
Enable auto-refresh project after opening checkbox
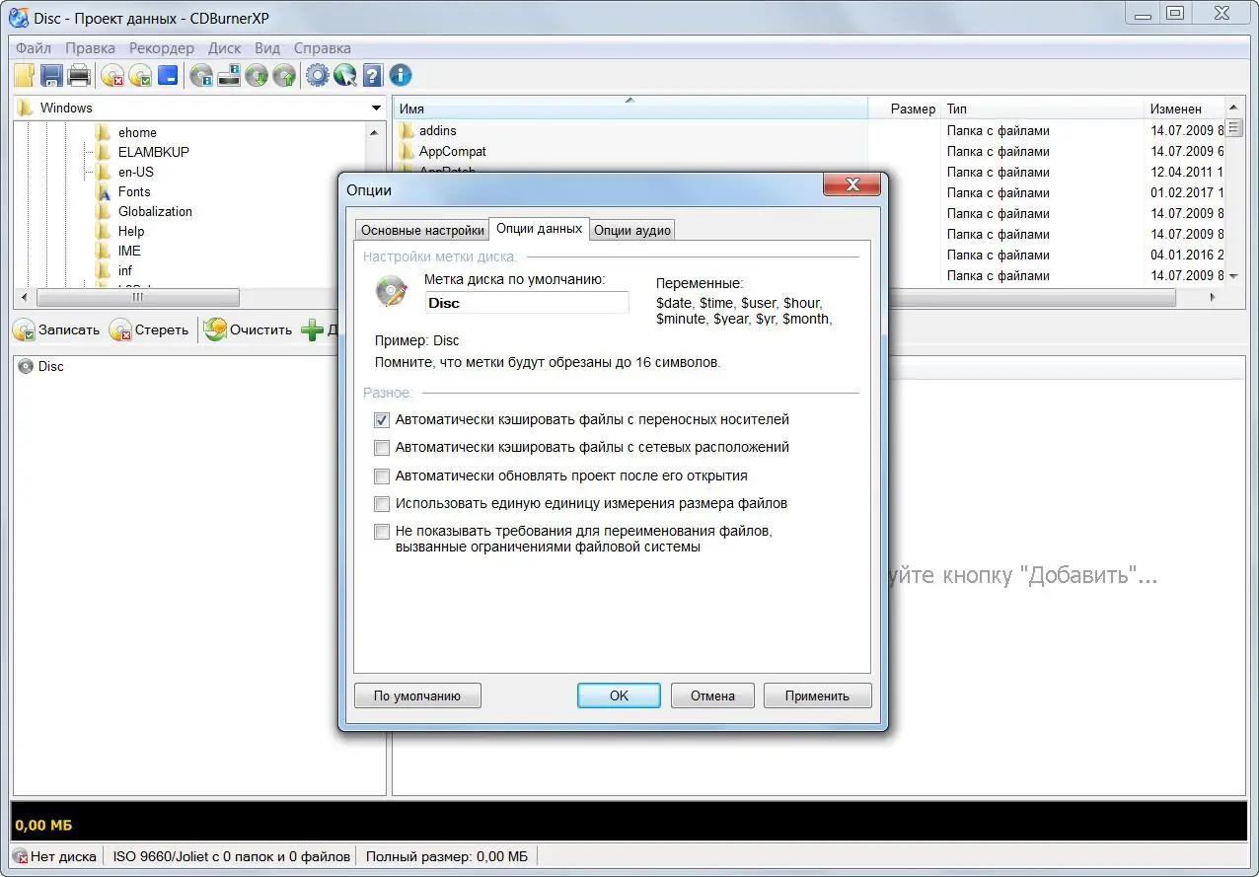point(382,476)
